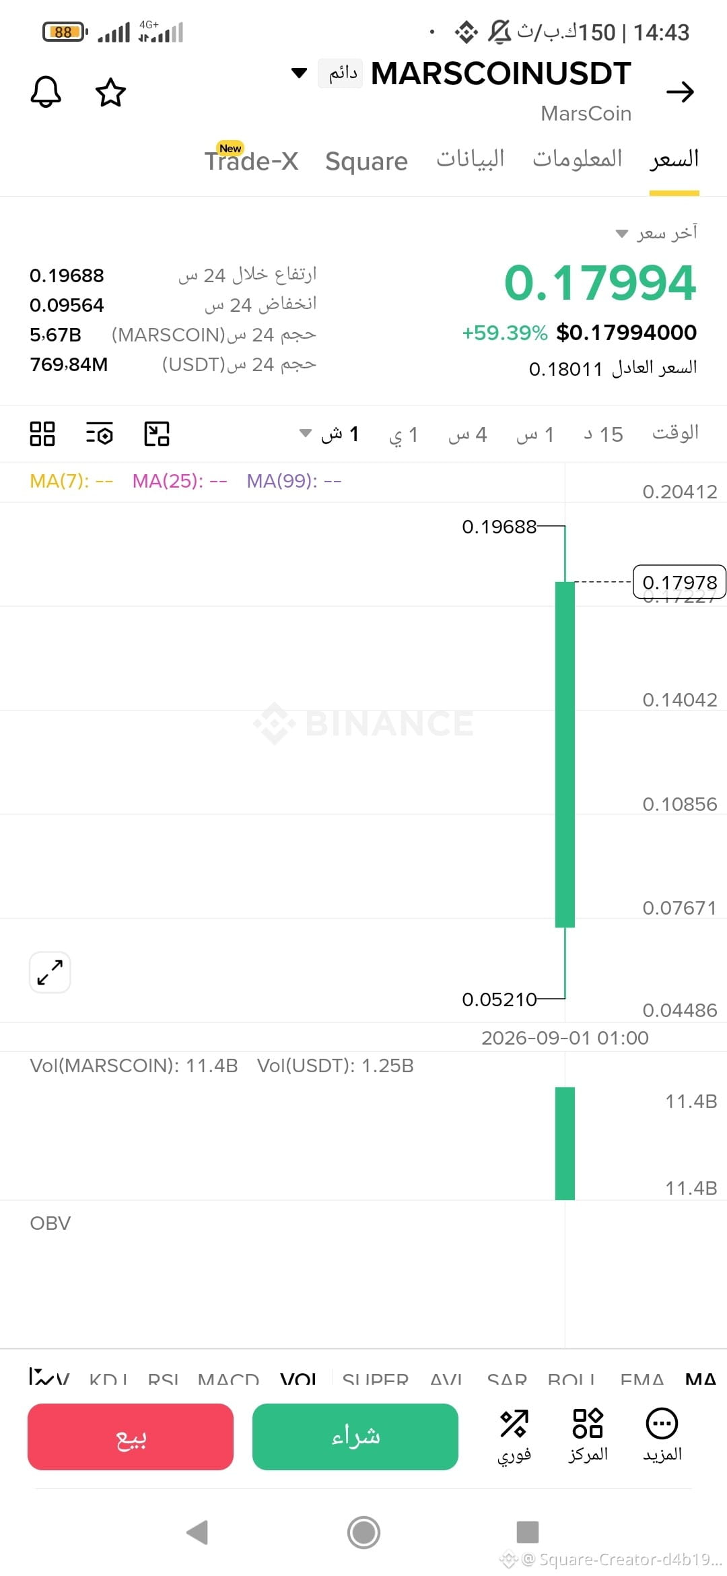
Task: Open the chart grid layout icon
Action: point(42,434)
